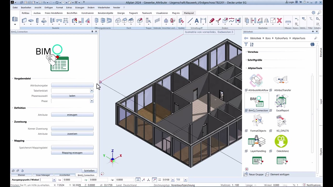The height and width of the screenshot is (187, 333).
Task: Open the Fenster menu
Action: coord(117,8)
